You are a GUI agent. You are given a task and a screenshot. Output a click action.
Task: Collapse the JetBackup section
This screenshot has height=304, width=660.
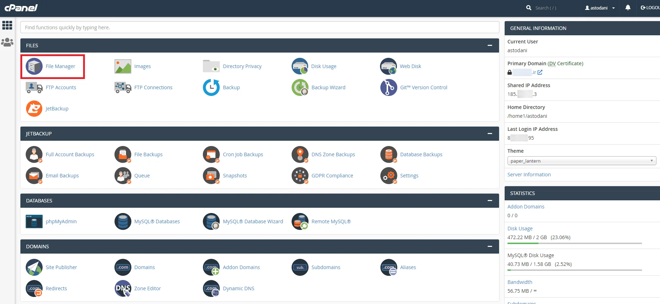(490, 134)
